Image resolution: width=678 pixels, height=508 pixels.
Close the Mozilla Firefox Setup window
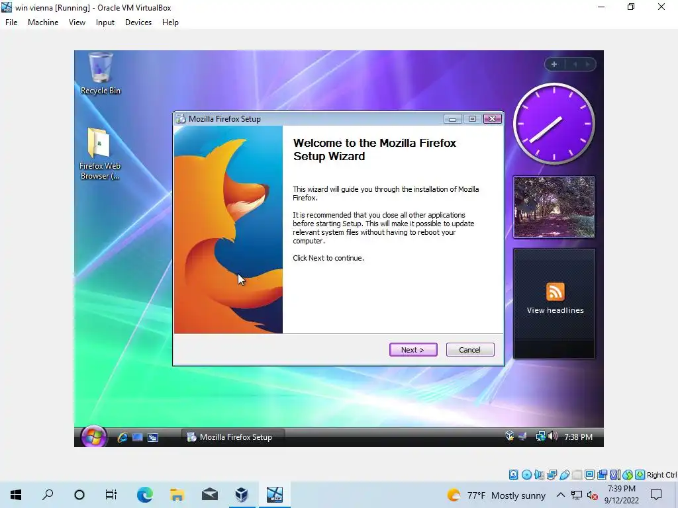492,119
